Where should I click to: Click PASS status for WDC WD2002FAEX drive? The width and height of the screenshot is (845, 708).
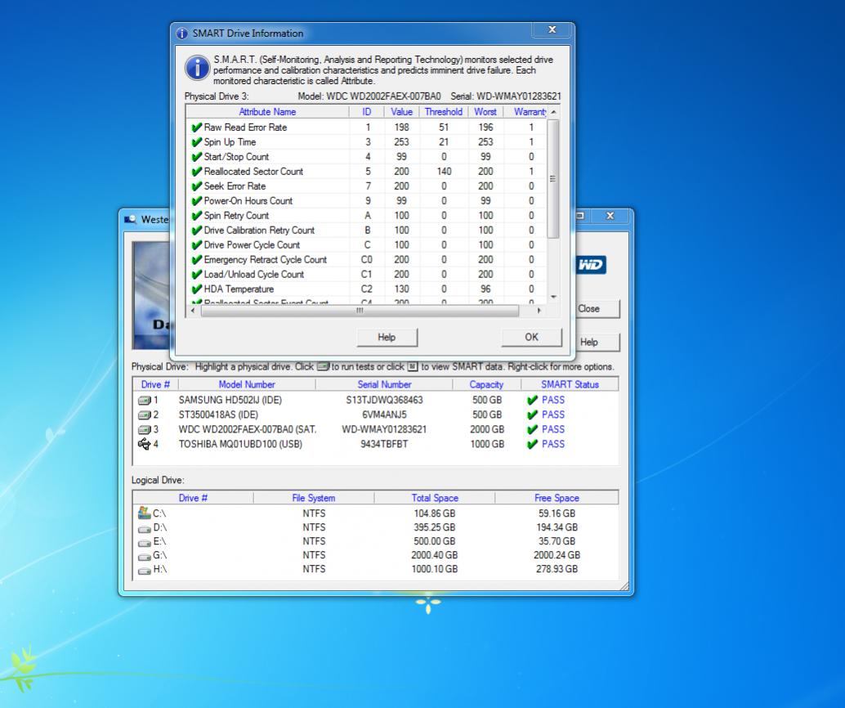pyautogui.click(x=553, y=429)
